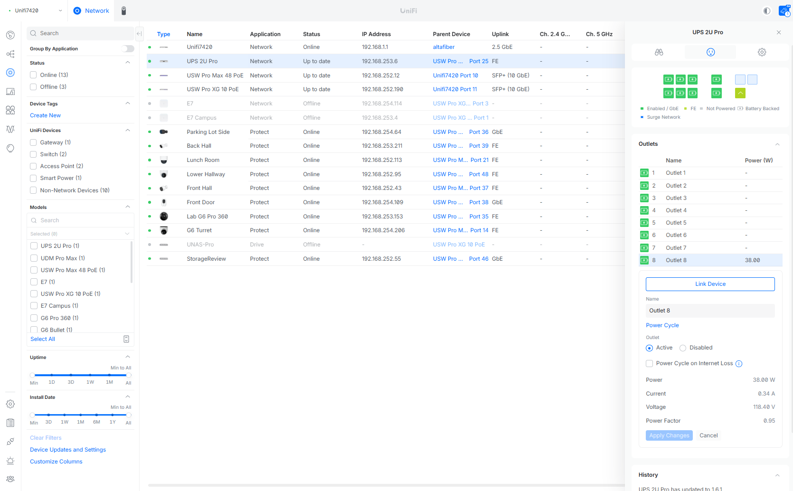Collapse the History section chevron
Viewport: 793px width, 491px height.
777,475
